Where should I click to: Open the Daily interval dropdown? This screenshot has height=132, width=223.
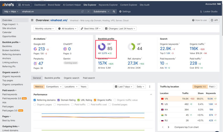(140, 87)
